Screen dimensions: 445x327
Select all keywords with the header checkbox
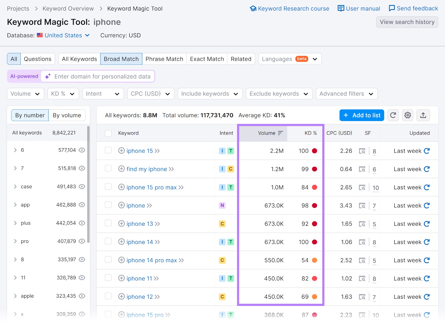[x=108, y=133]
